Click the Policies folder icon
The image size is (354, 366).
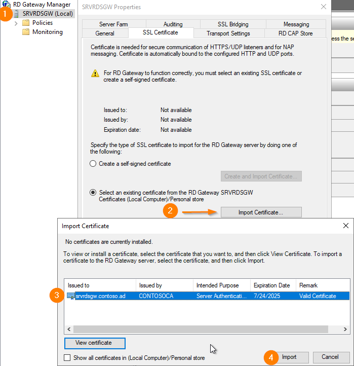pyautogui.click(x=26, y=23)
